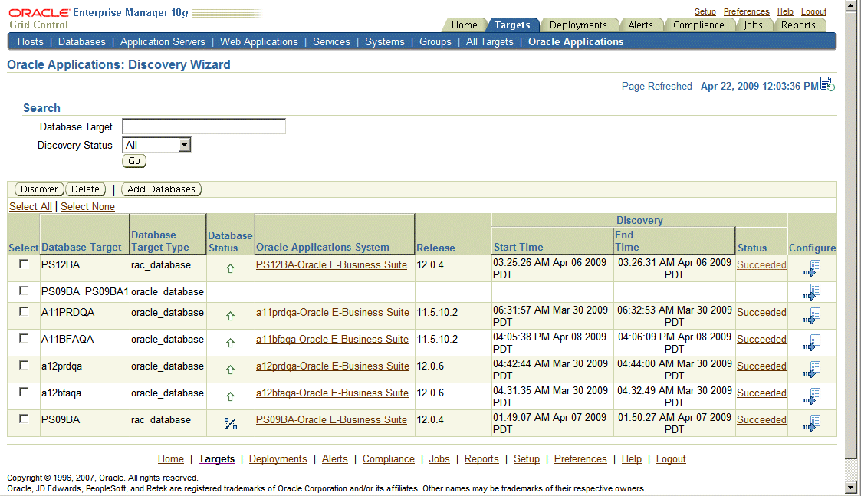Open the Compliance tab
861x496 pixels.
tap(698, 25)
